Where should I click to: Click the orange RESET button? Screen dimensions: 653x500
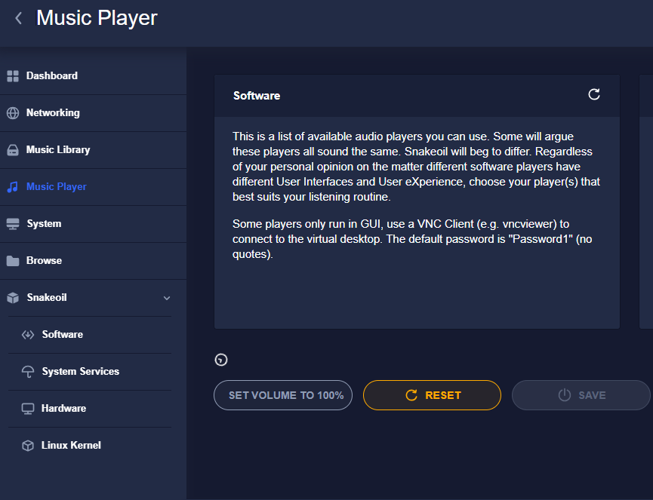432,395
